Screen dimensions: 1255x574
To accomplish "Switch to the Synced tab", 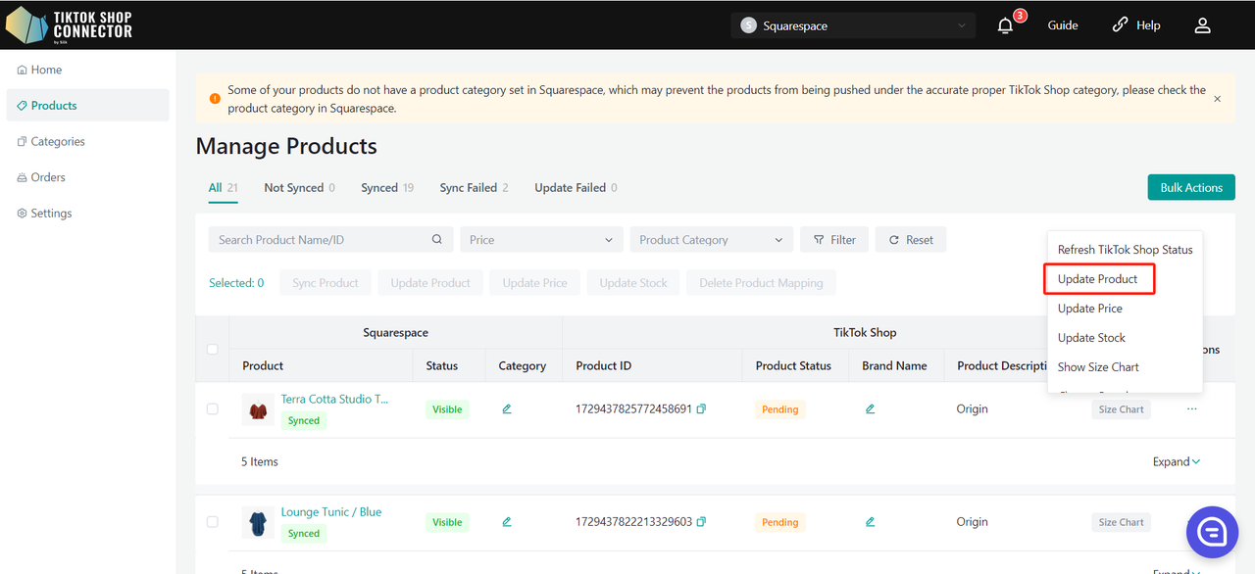I will click(x=387, y=187).
